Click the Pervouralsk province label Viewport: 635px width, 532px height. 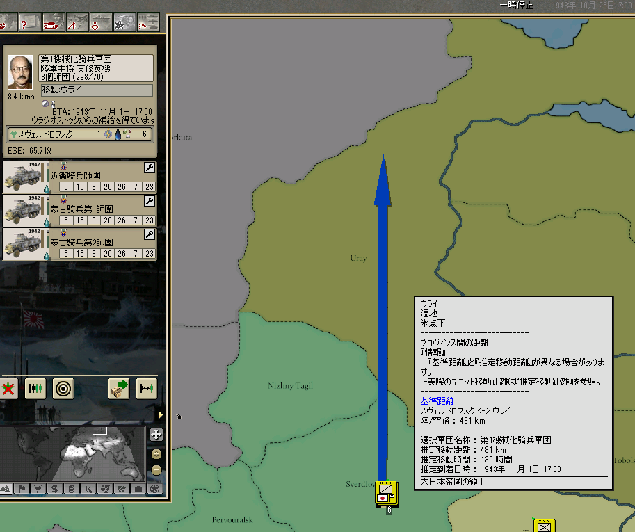(232, 520)
